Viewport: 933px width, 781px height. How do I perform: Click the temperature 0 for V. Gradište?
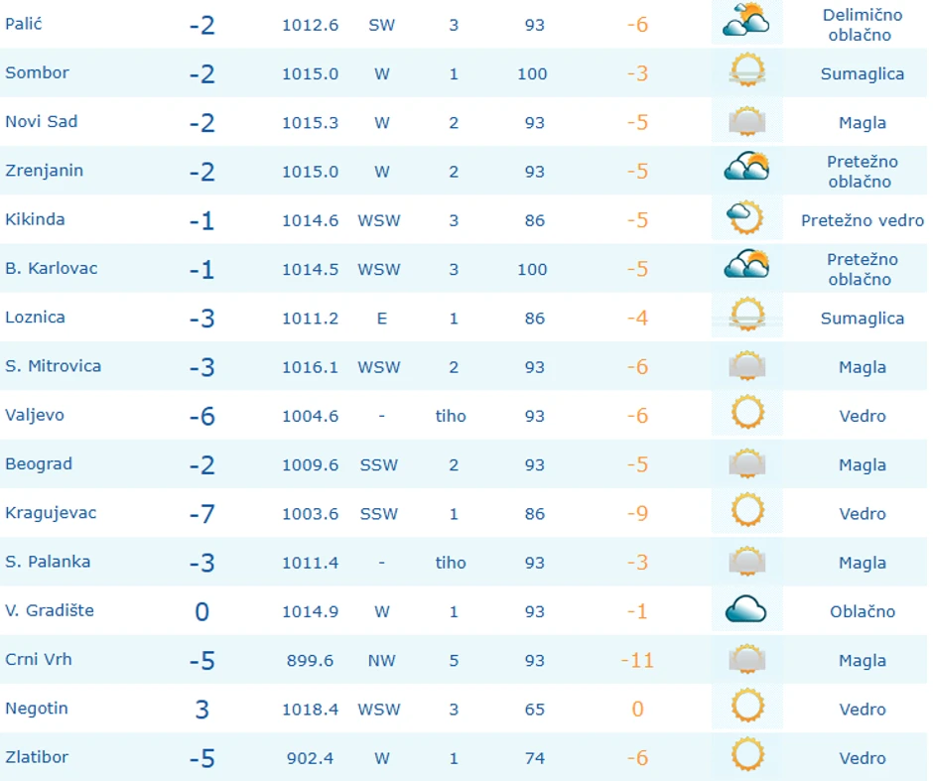202,611
